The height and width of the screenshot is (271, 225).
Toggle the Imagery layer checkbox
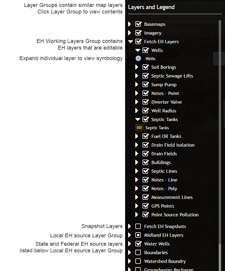click(138, 33)
